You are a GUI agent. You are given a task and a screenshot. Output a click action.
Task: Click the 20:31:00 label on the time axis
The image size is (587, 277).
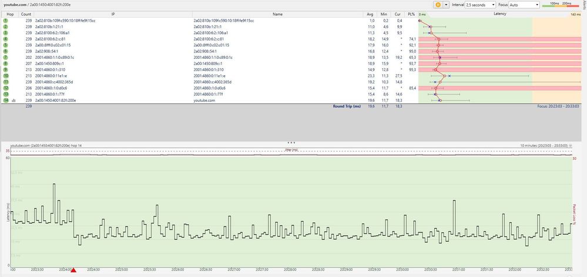tap(458, 269)
